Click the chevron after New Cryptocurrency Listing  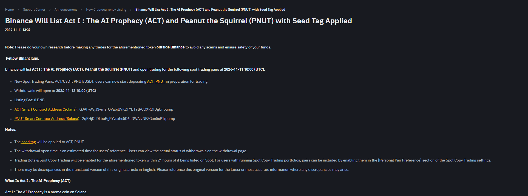coord(131,10)
